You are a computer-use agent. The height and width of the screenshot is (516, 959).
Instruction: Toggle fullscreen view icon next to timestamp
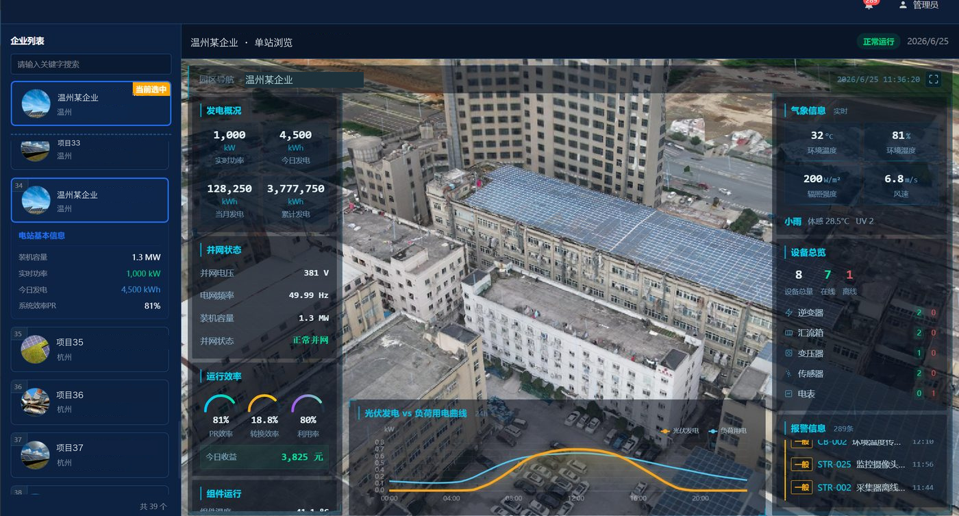[934, 79]
